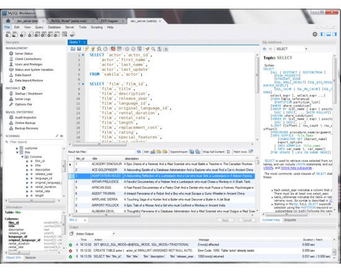Screen dimensions: 341x273
Task: Open Users and Privileges in Navigator
Action: click(x=29, y=65)
